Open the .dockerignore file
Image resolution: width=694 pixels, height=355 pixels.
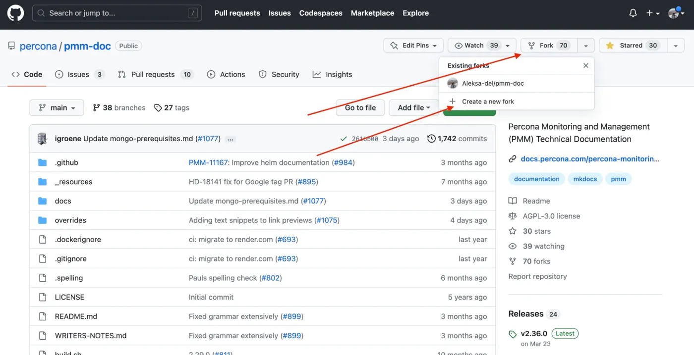click(78, 240)
